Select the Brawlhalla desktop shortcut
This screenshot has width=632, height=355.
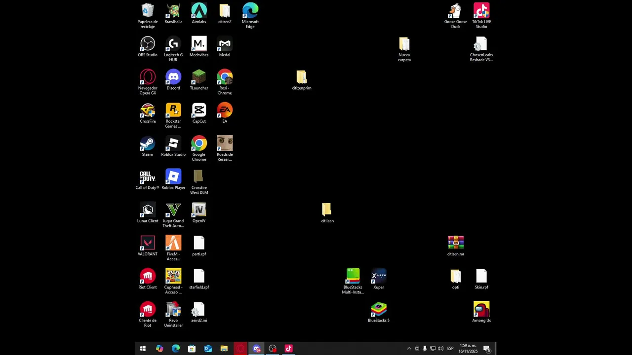point(173,13)
